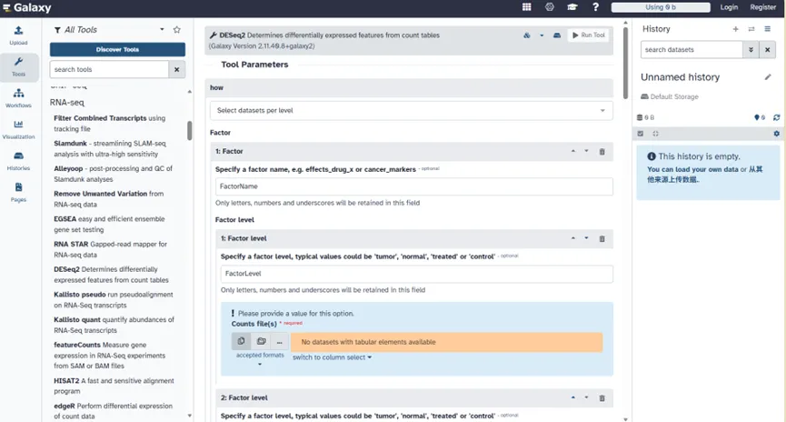Move 1: Factor block up

click(573, 151)
